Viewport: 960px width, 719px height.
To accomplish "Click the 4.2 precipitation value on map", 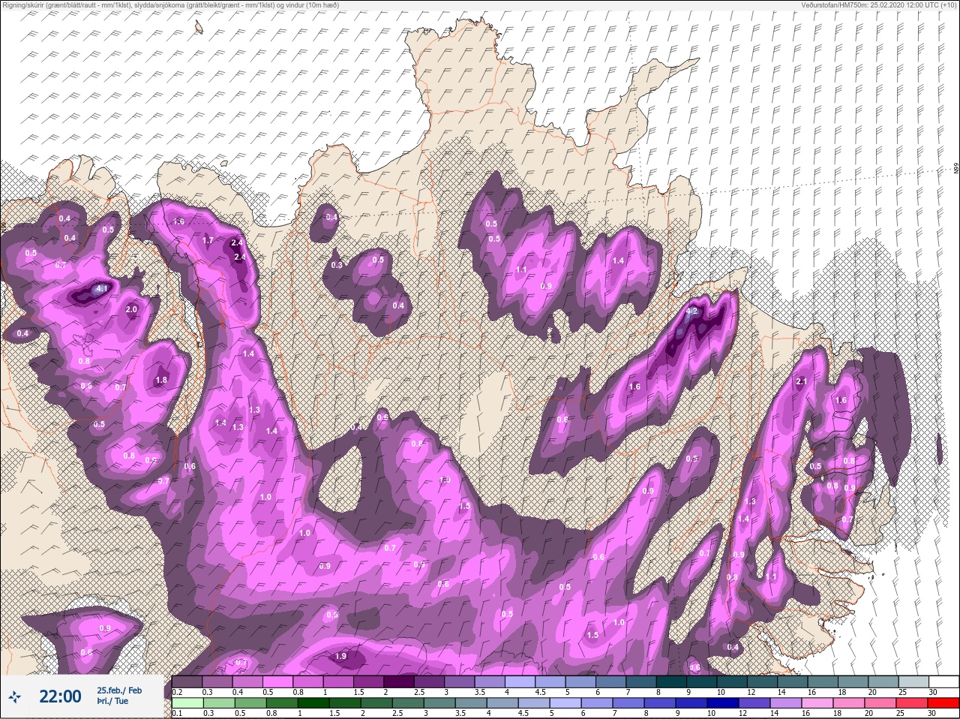I will pos(692,311).
